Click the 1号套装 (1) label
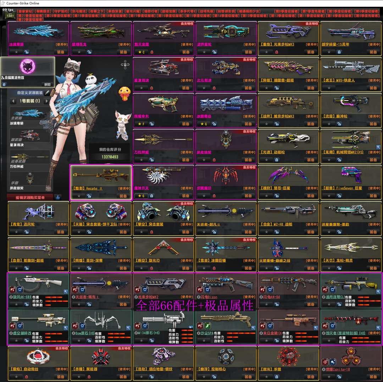 tap(30, 101)
